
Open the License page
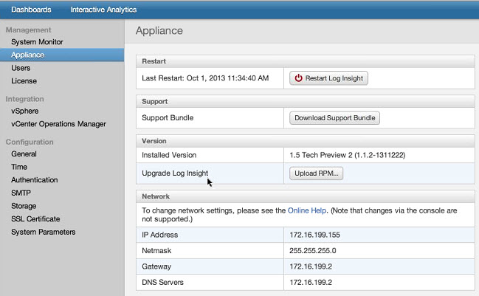pyautogui.click(x=24, y=81)
